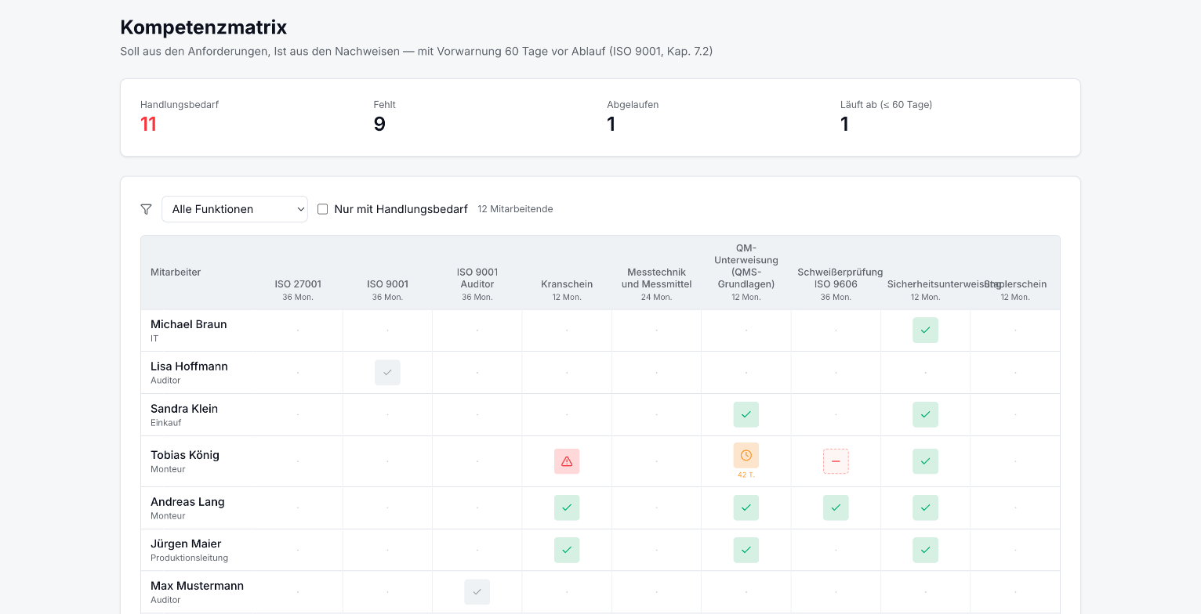Viewport: 1201px width, 614px height.
Task: Click Produktionsleitung role under Jürgen Maier
Action: [x=189, y=558]
